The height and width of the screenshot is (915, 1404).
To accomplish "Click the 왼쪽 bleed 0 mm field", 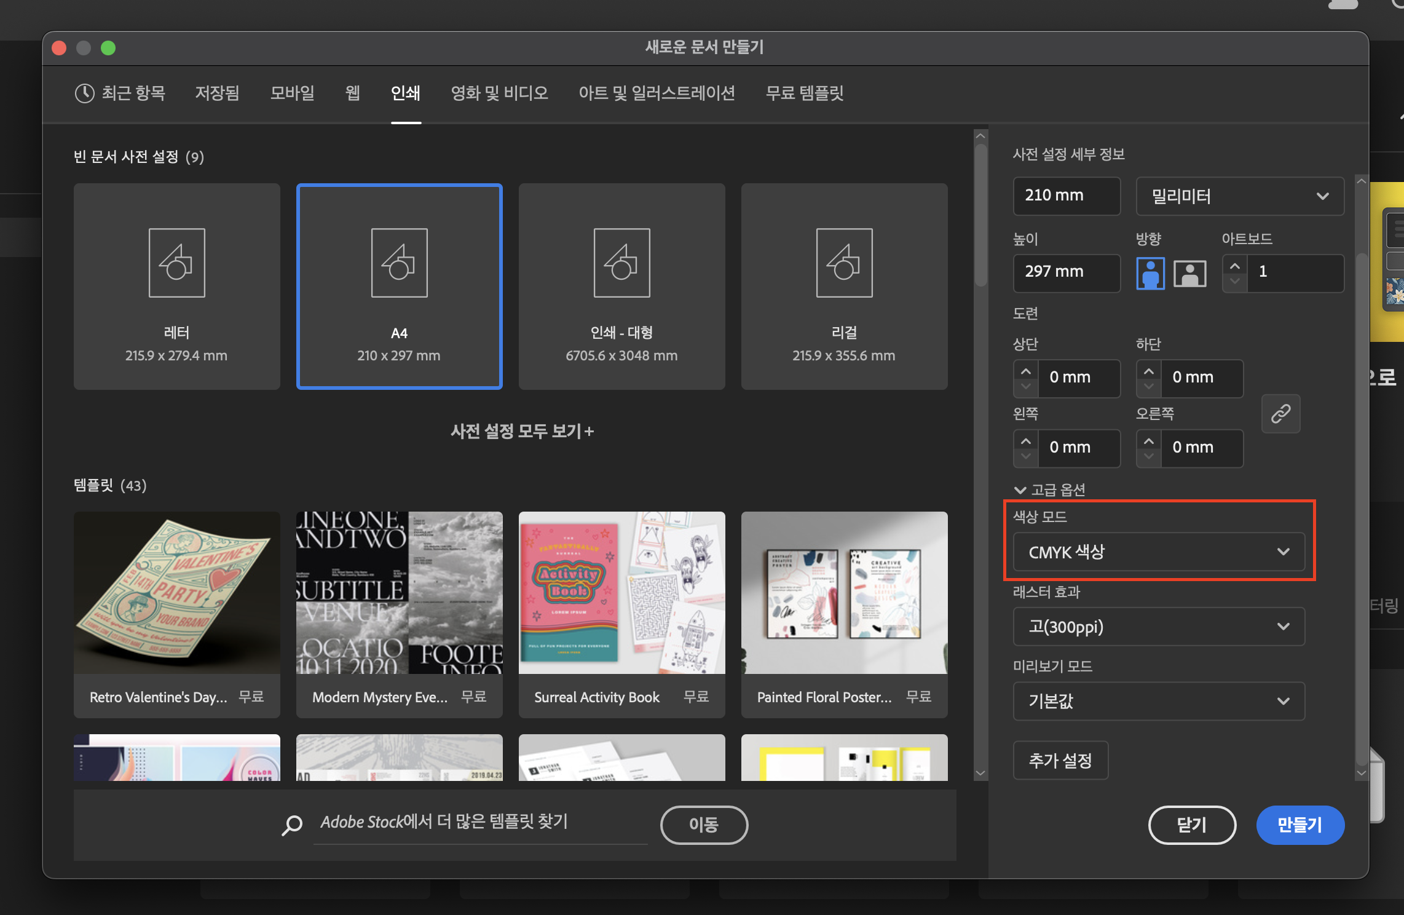I will click(x=1079, y=448).
